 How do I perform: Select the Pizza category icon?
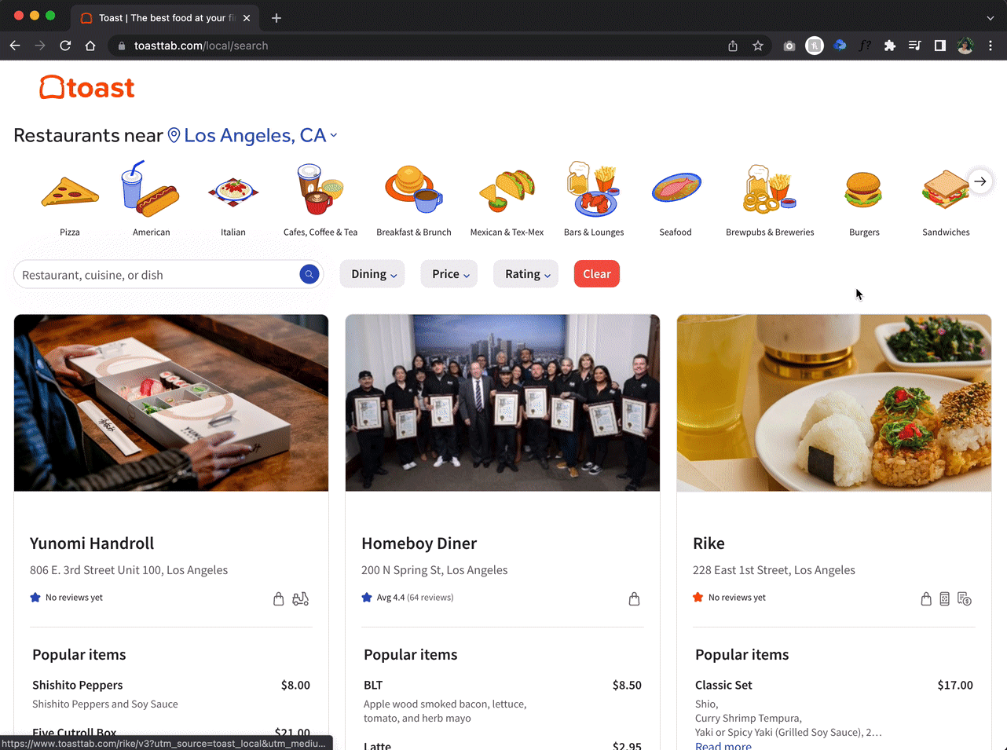70,192
